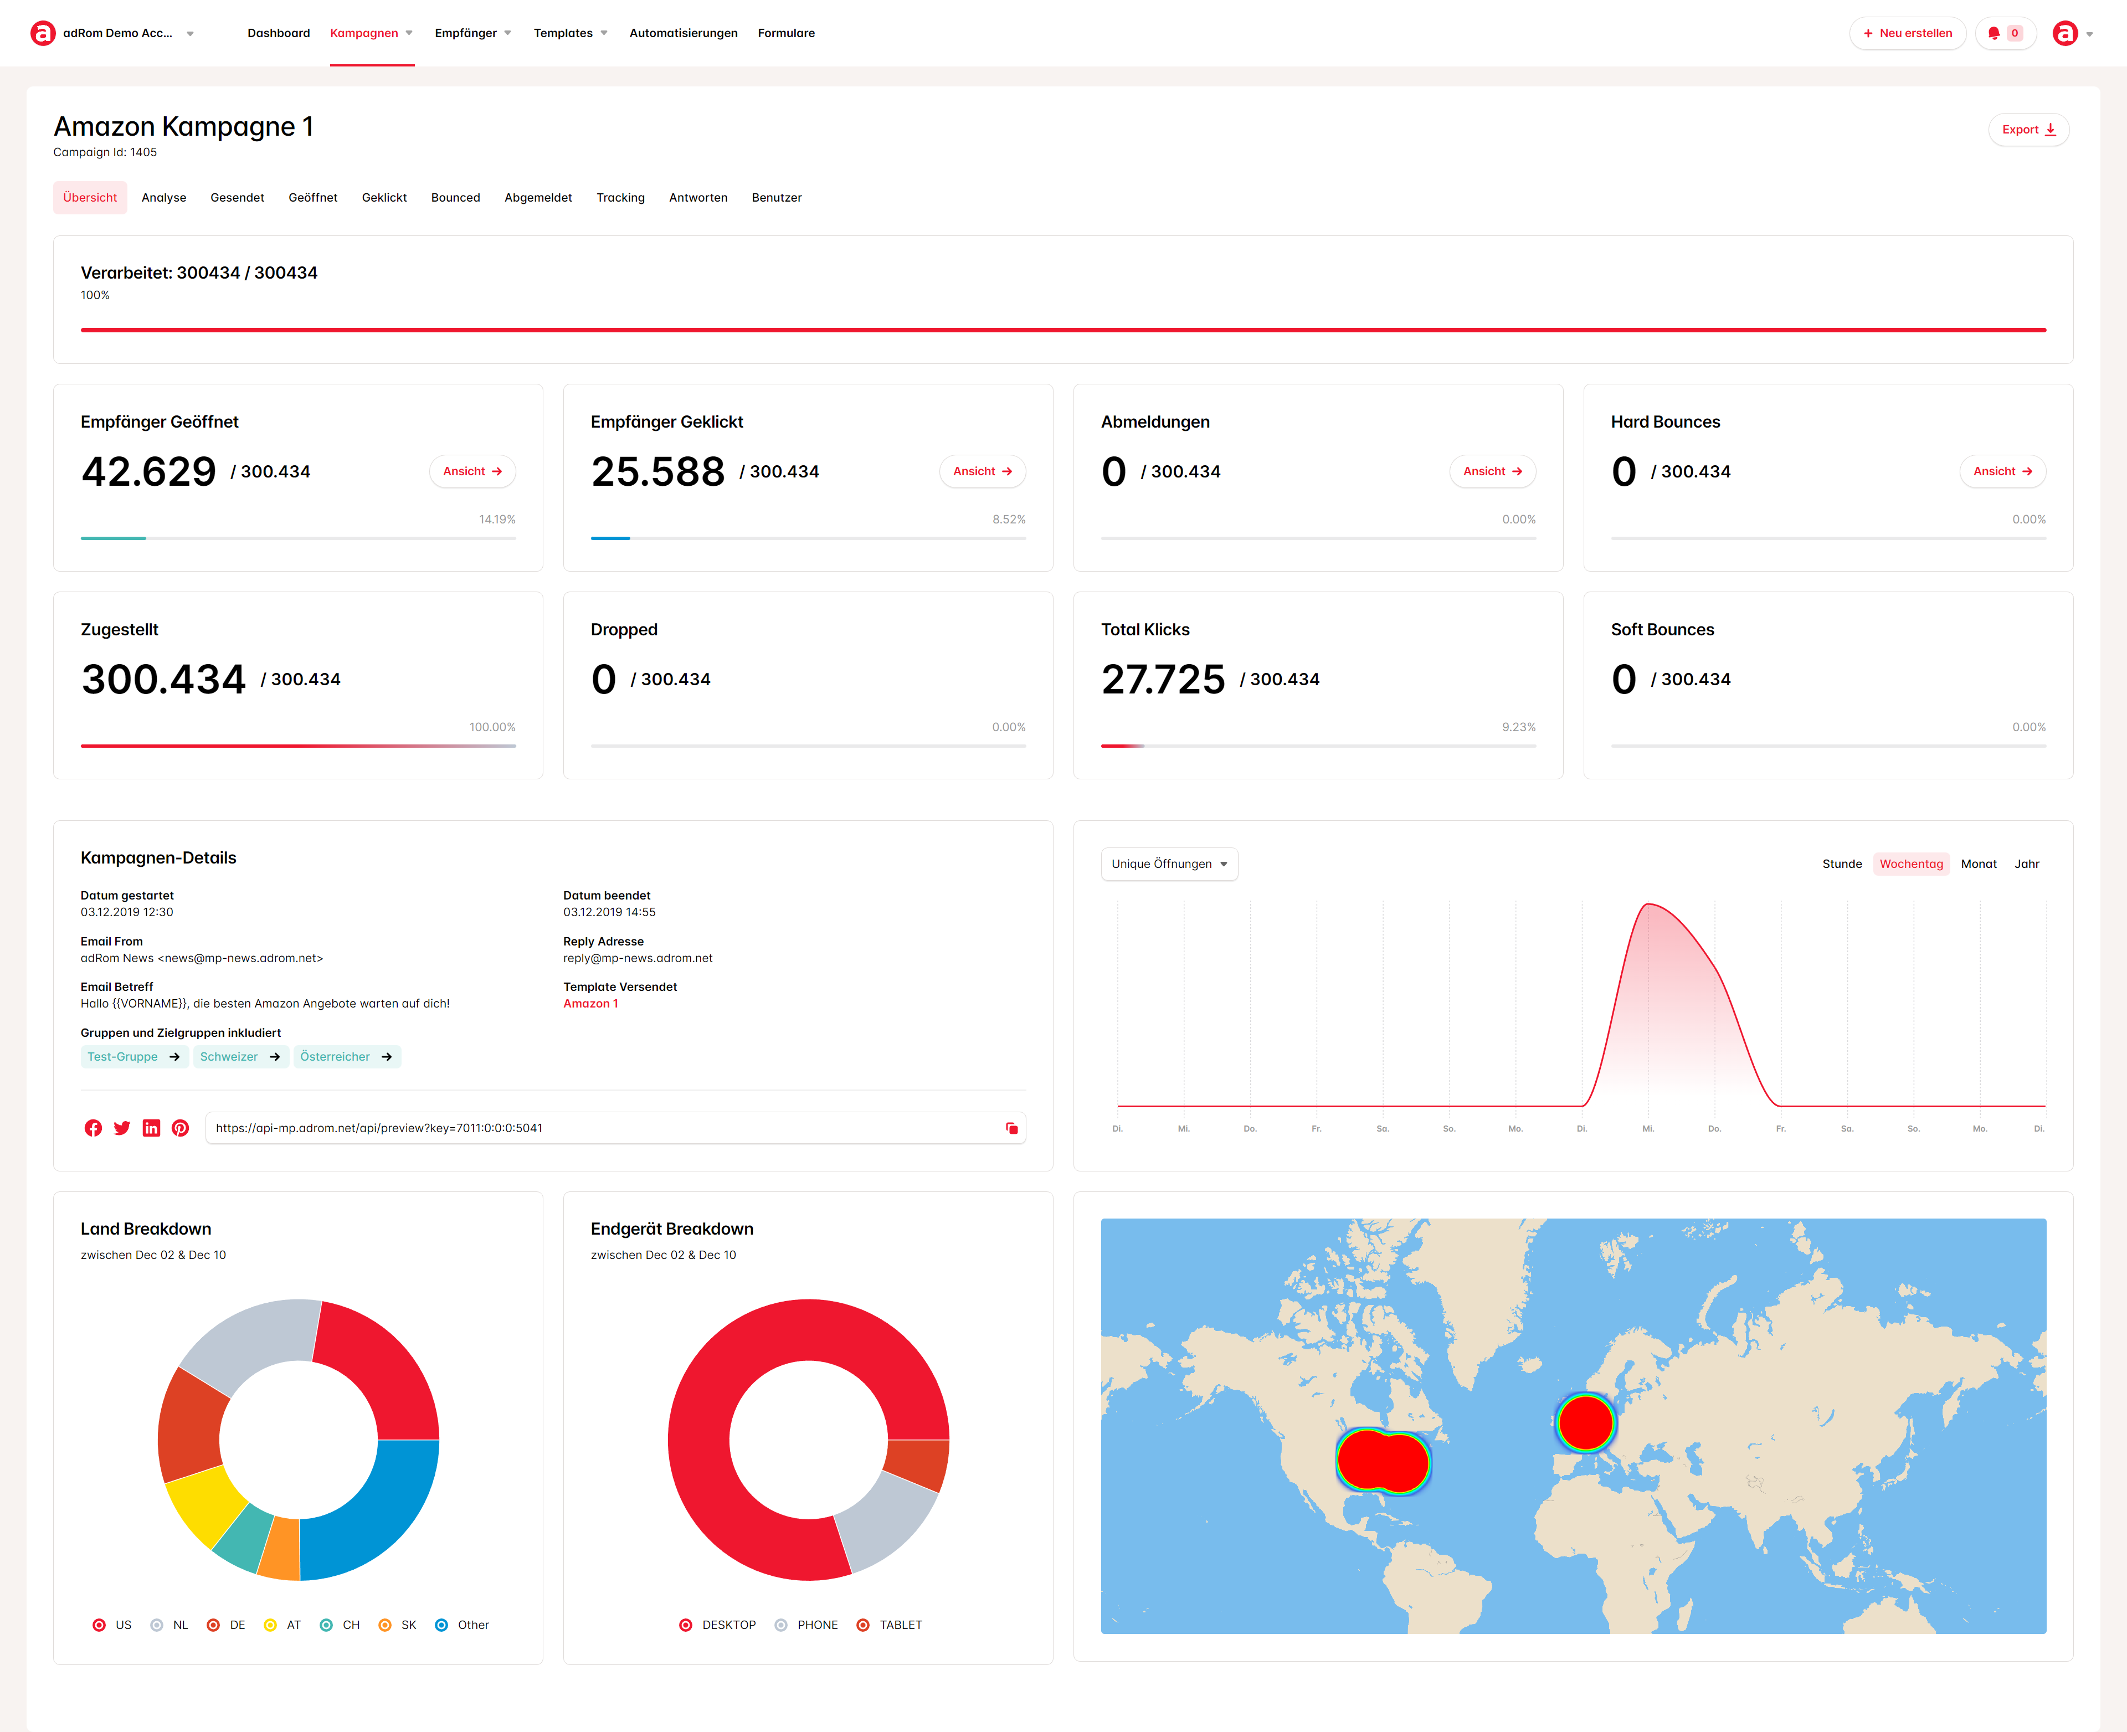The width and height of the screenshot is (2127, 1732).
Task: Share campaign on Pinterest icon
Action: [179, 1127]
